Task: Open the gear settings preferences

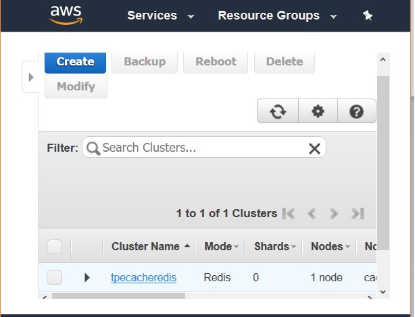Action: coord(318,112)
